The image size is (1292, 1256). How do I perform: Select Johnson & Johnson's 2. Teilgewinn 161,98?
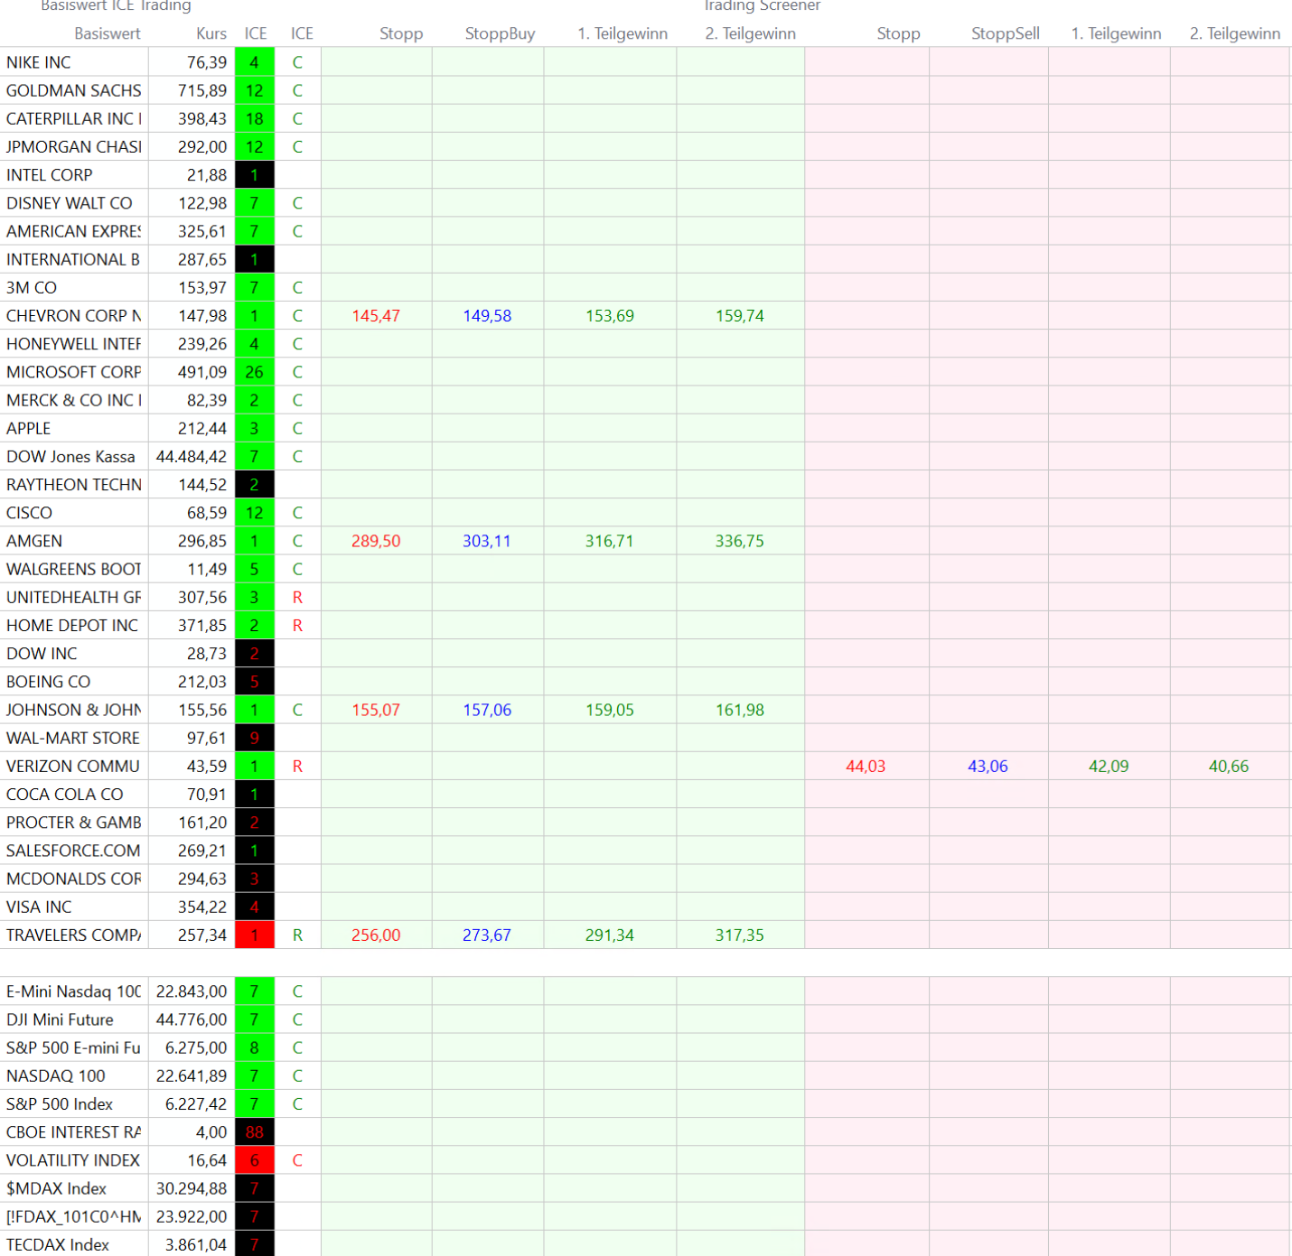pos(739,711)
